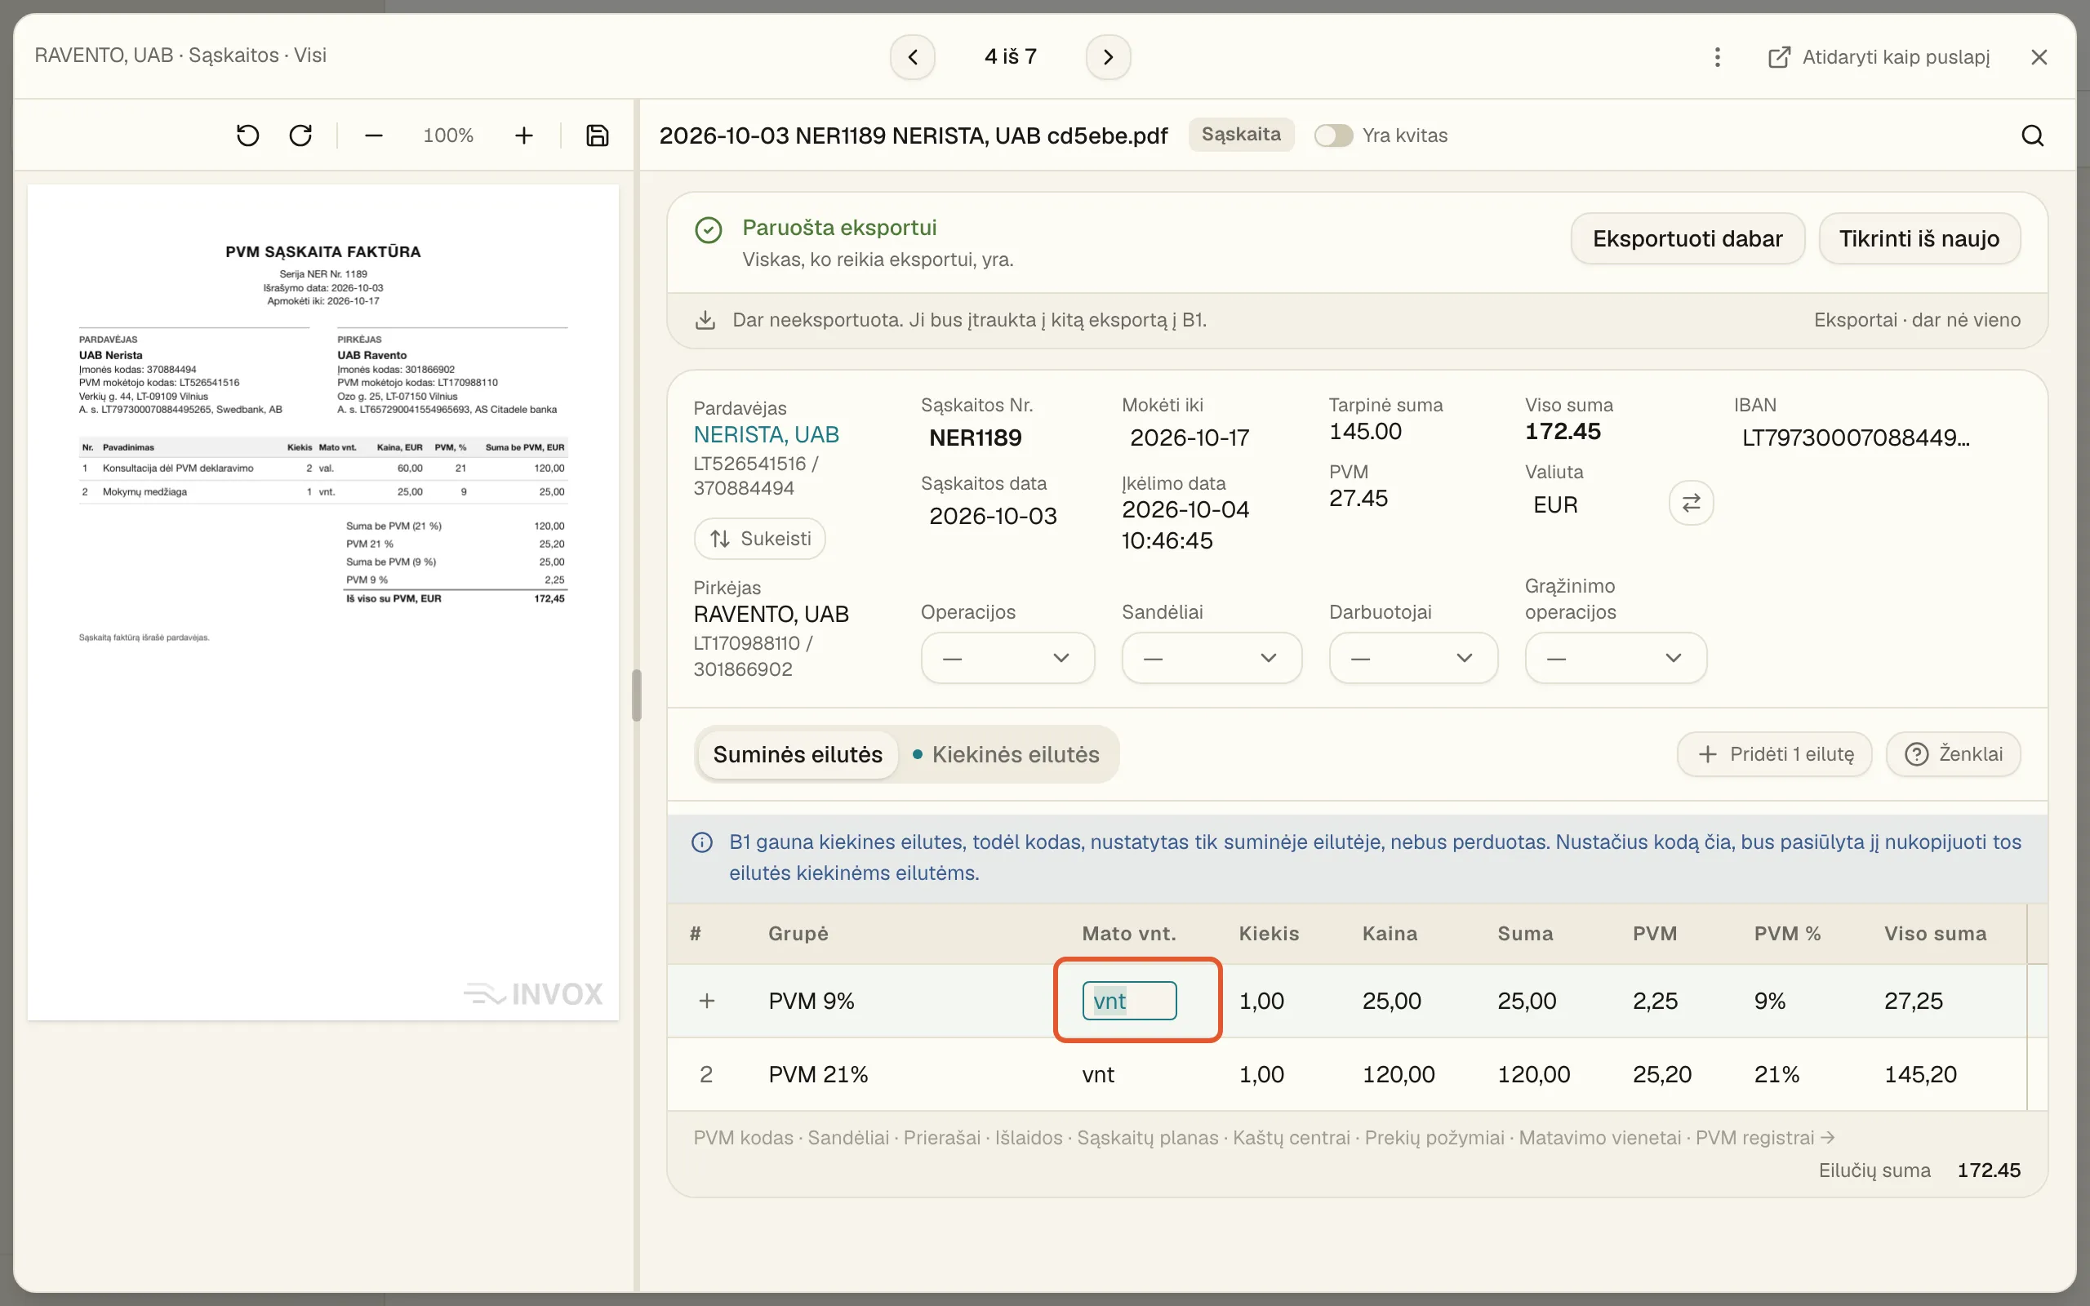Click the panel divider handle
This screenshot has height=1306, width=2090.
coord(637,695)
